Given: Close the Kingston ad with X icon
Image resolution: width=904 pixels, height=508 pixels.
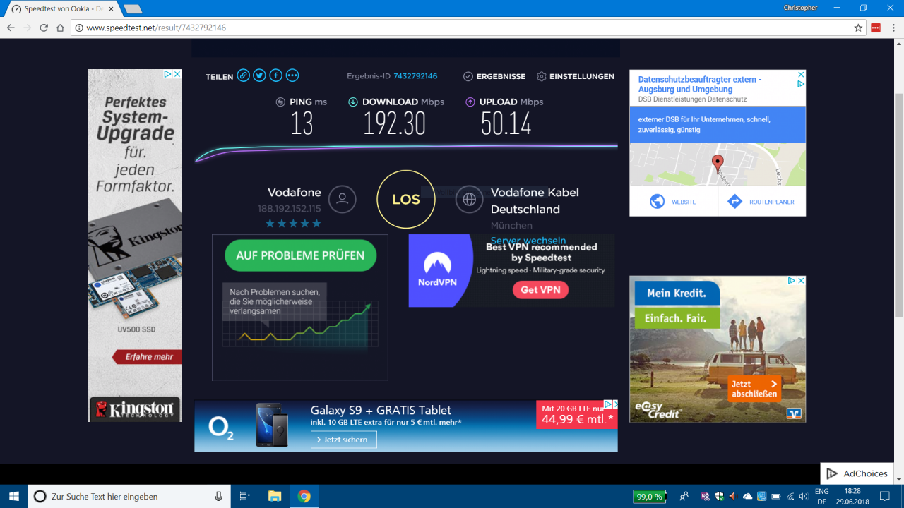Looking at the screenshot, I should point(177,74).
